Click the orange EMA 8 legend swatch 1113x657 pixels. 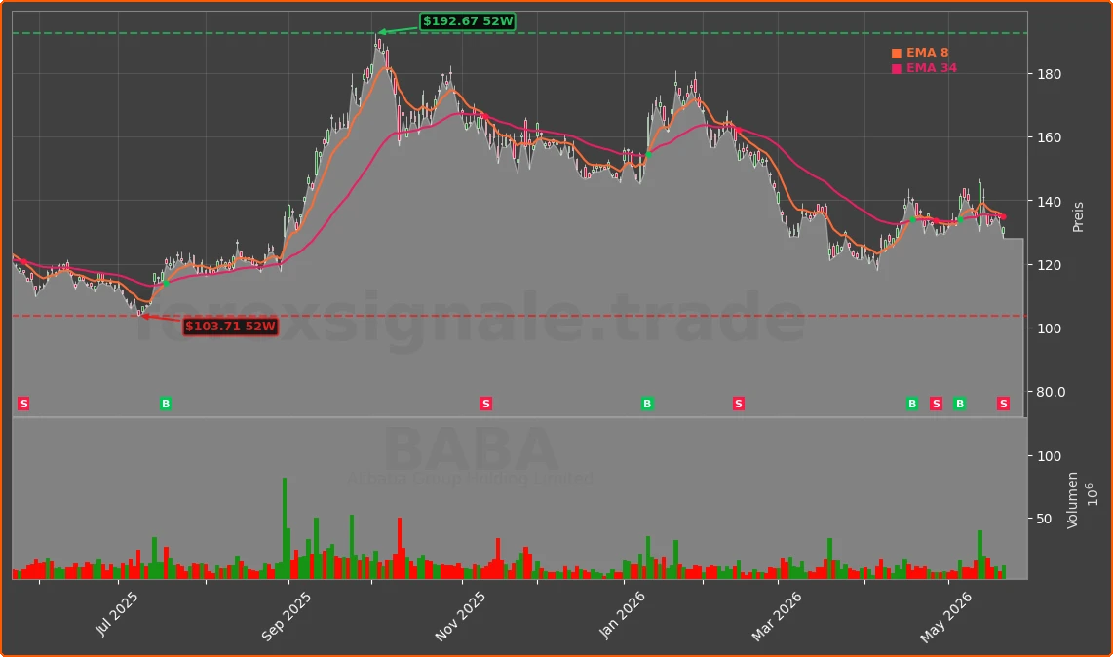tap(897, 54)
